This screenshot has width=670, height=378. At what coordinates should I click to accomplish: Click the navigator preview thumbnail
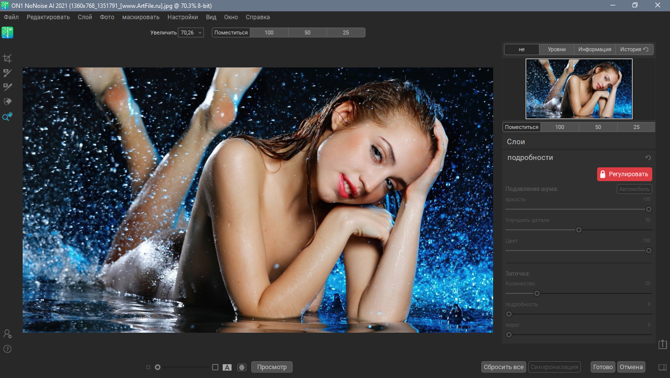pyautogui.click(x=579, y=89)
